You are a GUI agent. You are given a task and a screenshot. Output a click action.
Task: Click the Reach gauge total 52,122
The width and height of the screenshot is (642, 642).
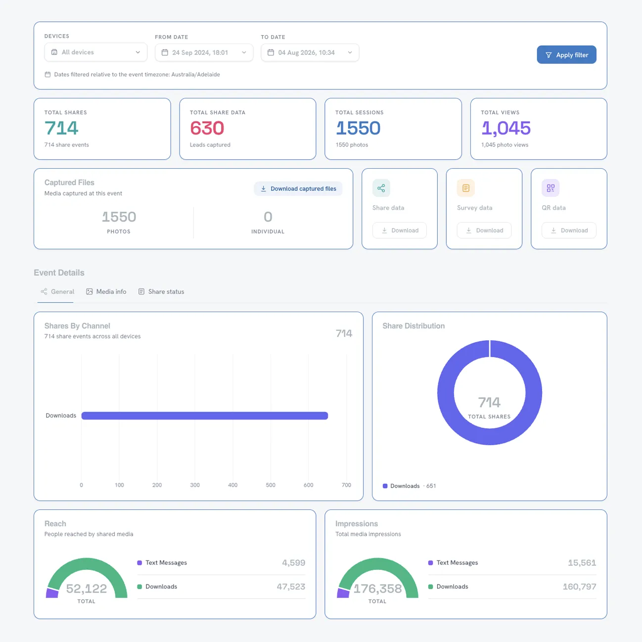tap(87, 589)
